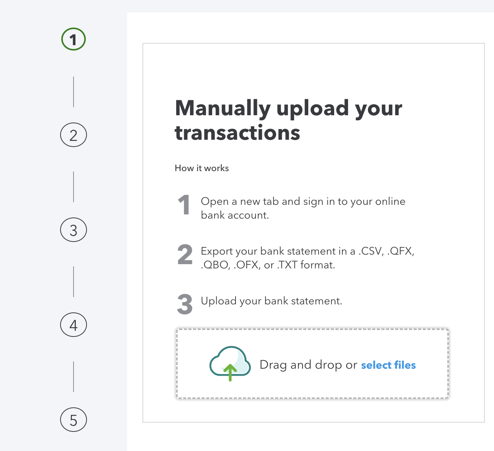Screen dimensions: 494x451
Task: Select the 'Open a new tab and sign in' instruction
Action: pos(303,208)
